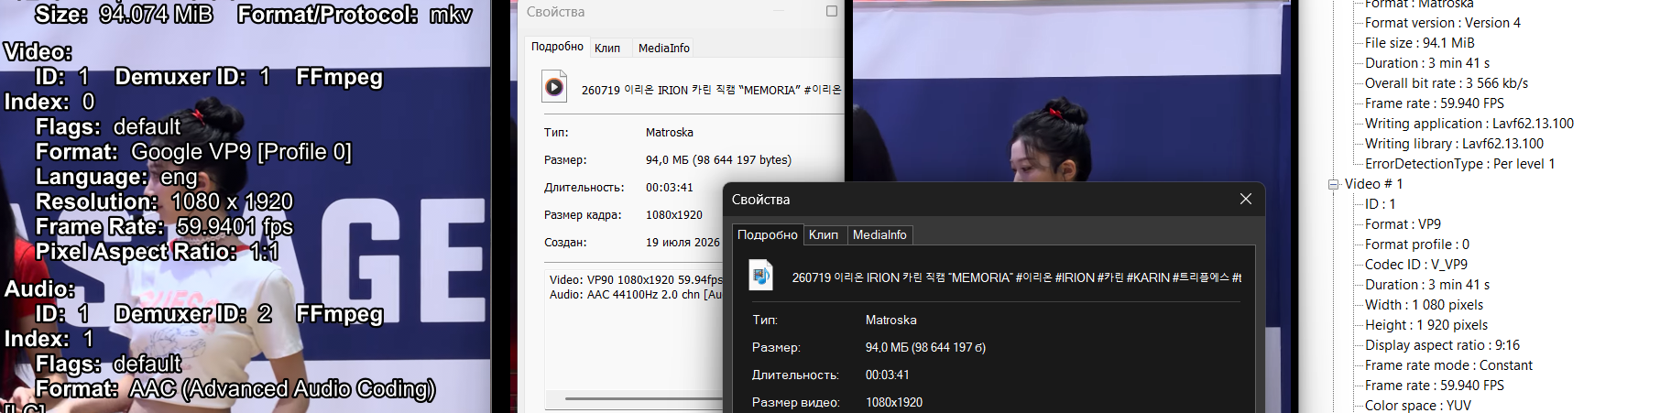
Task: Click Matroska value in dark Свойства dialog
Action: coord(891,321)
